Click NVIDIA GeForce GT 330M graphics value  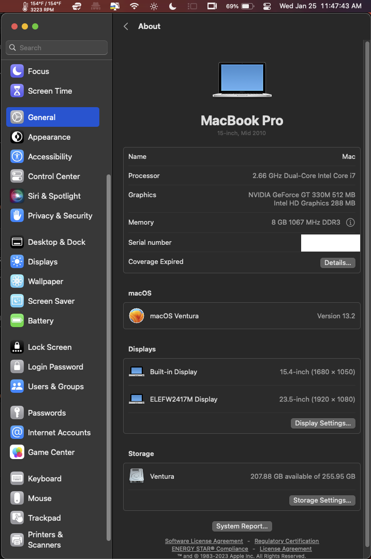[x=302, y=195]
